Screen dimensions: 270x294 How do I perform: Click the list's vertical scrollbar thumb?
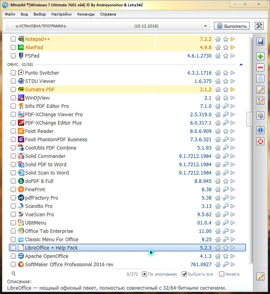click(249, 119)
